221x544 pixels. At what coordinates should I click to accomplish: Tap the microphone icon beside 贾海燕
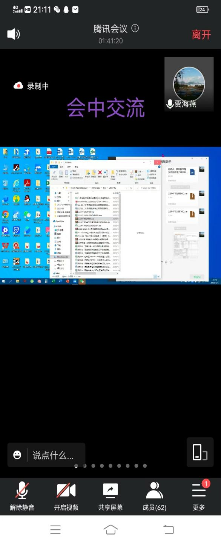click(170, 104)
